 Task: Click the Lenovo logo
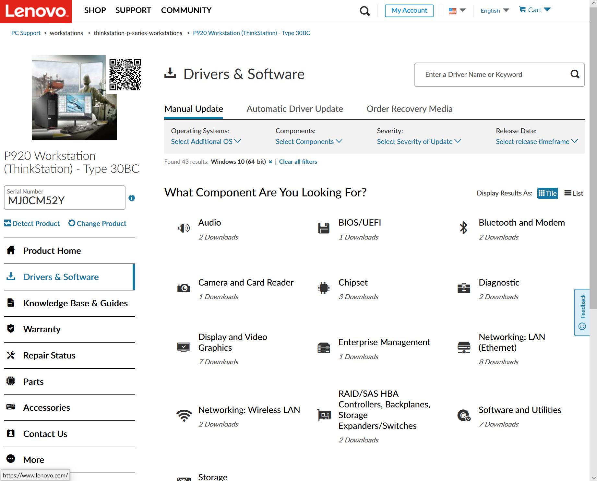tap(36, 11)
